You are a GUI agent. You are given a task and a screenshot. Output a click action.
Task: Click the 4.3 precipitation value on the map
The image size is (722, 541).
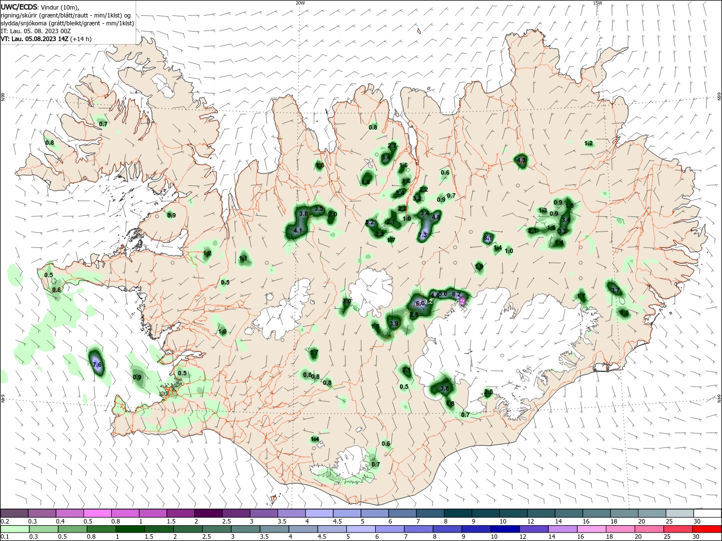pyautogui.click(x=521, y=161)
